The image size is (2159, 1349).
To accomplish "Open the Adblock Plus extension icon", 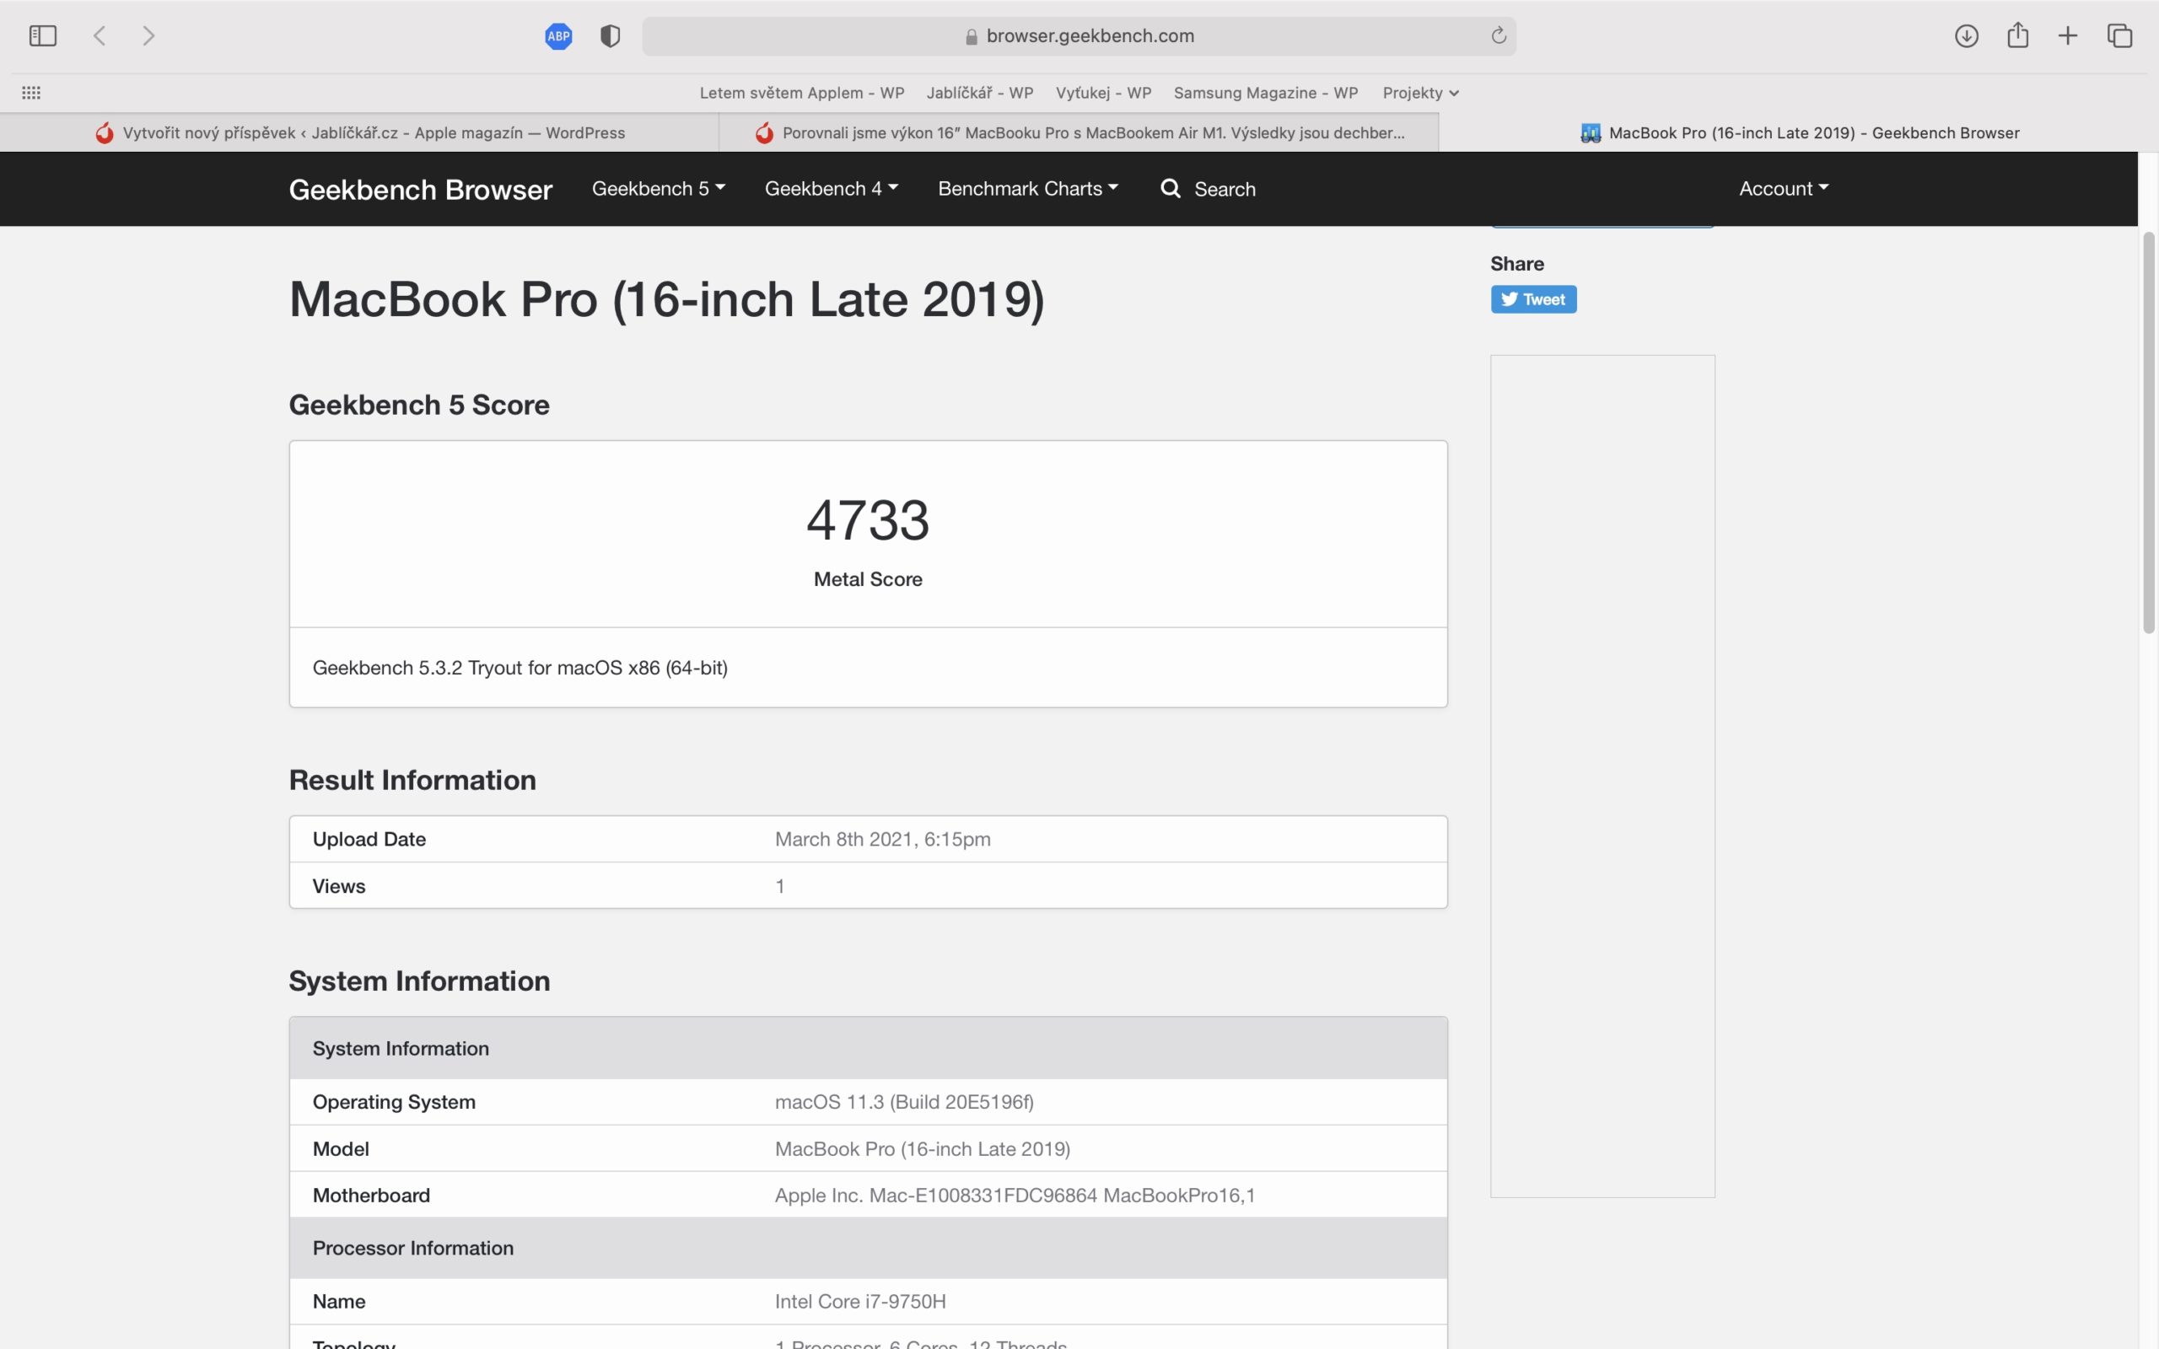I will coord(558,35).
